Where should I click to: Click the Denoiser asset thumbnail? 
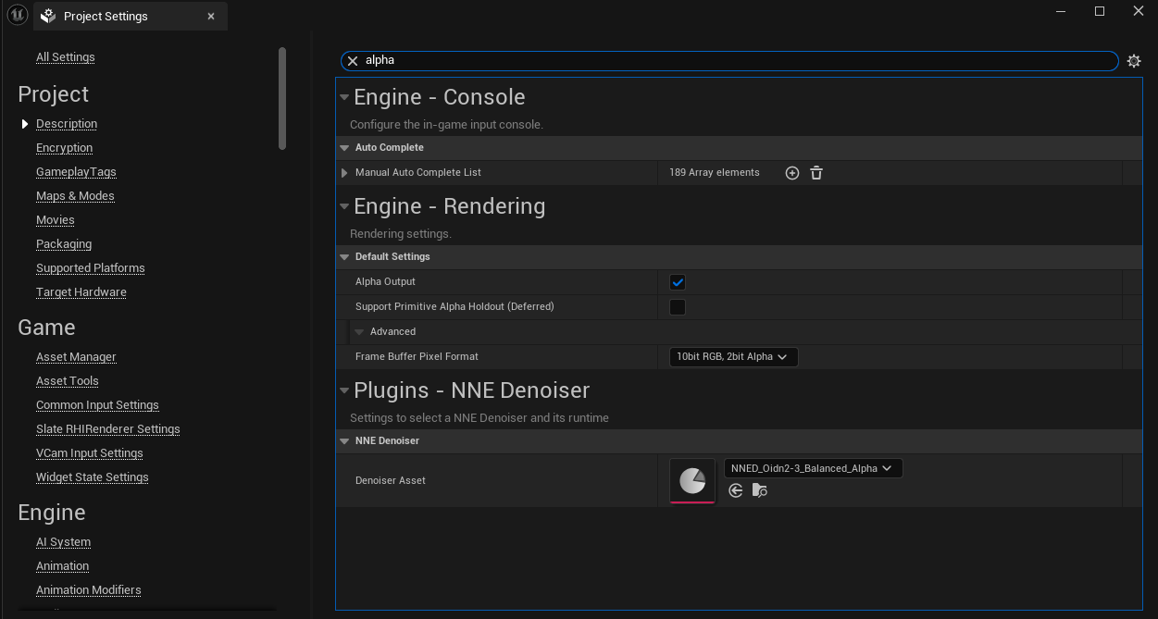692,481
